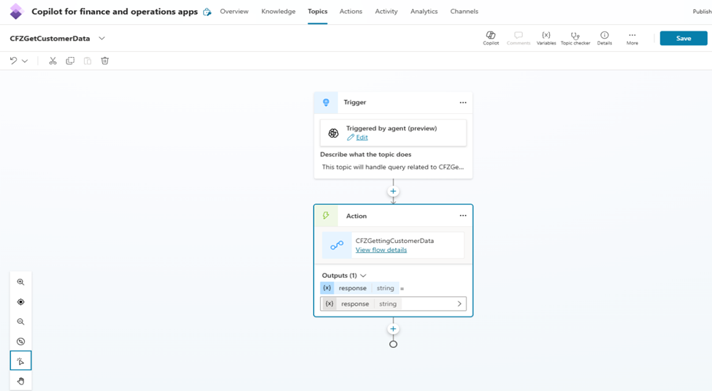Click the Edit trigger link
The width and height of the screenshot is (712, 391).
pyautogui.click(x=362, y=137)
